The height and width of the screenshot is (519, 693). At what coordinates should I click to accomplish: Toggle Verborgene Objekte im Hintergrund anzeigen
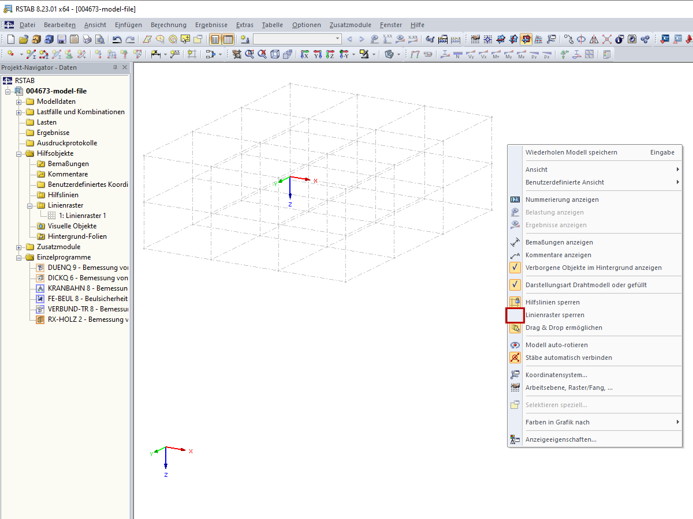(595, 268)
